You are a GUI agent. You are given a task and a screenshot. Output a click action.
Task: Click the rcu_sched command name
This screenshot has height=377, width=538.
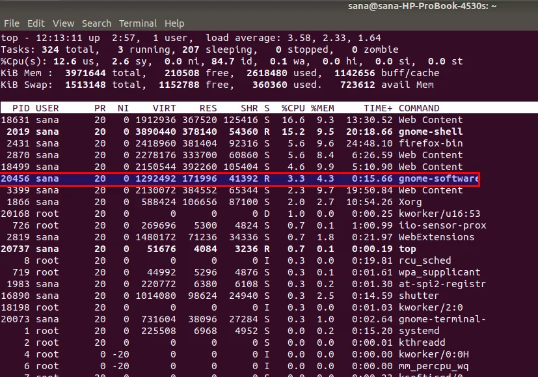pos(425,260)
